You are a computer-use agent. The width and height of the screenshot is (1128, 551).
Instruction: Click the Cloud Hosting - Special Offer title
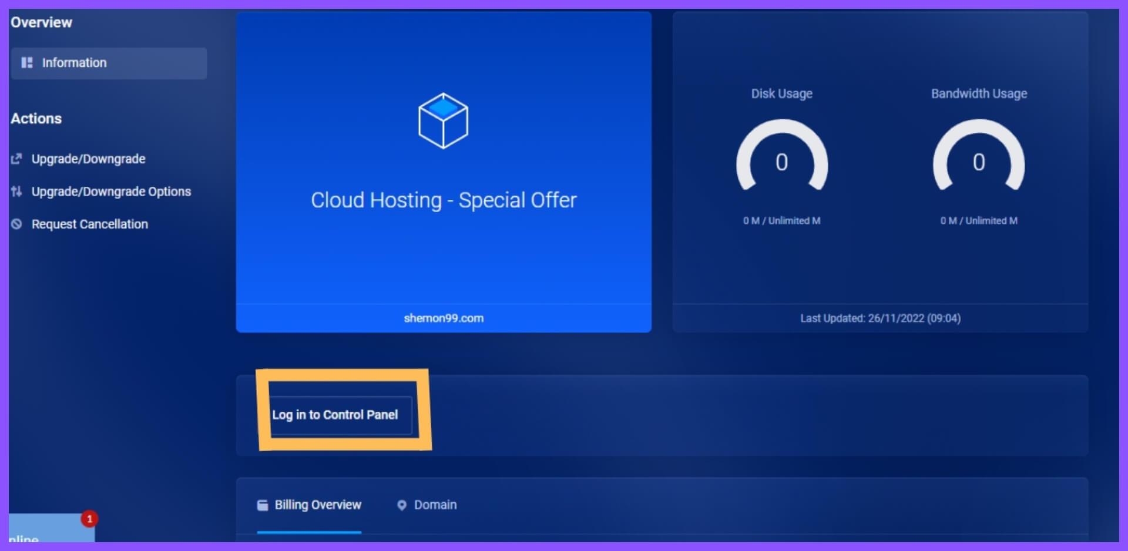point(444,200)
